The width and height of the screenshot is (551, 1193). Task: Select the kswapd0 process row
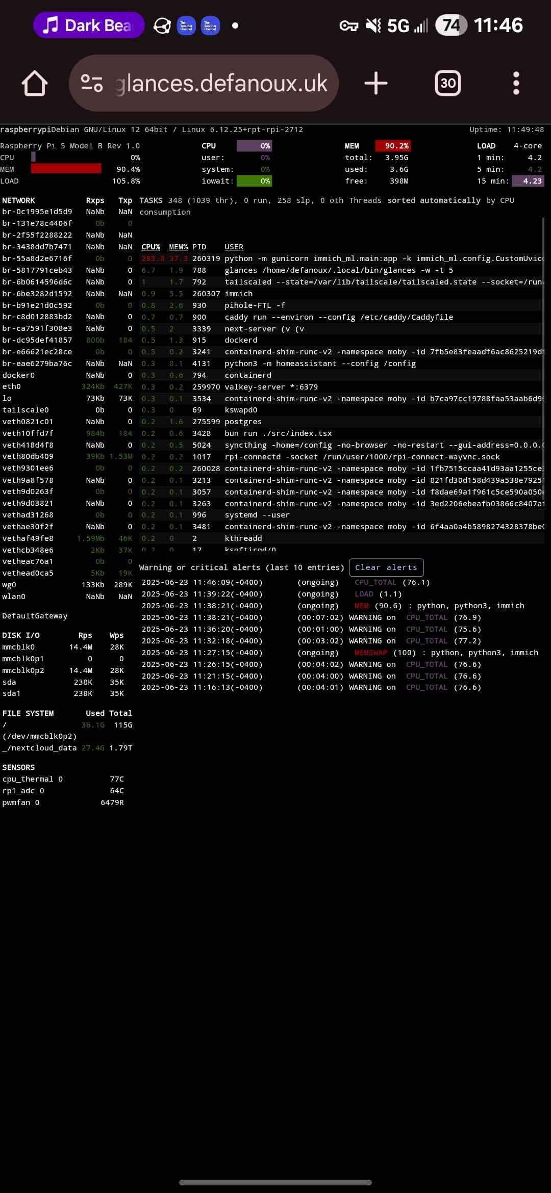342,410
